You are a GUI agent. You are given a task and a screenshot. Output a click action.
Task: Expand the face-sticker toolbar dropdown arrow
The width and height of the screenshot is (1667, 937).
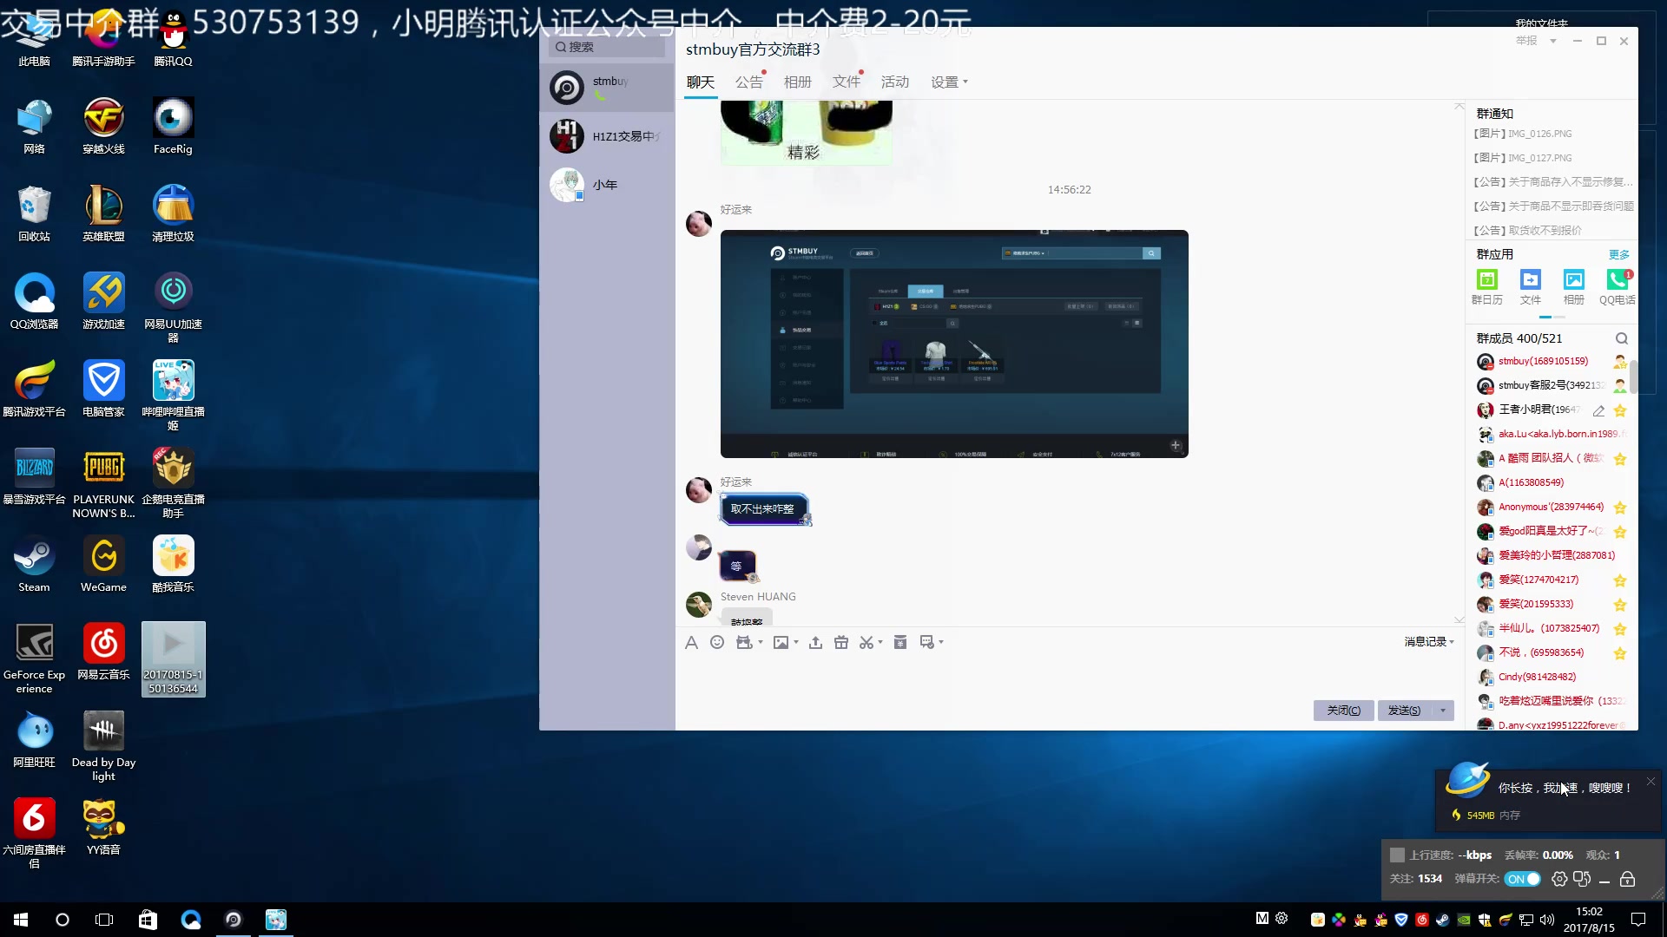tap(761, 643)
